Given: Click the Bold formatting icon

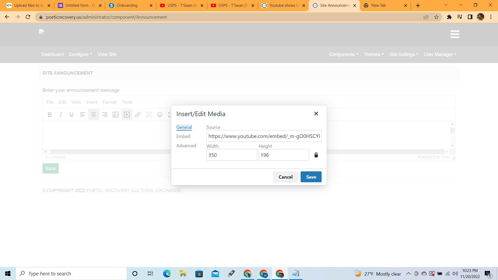Looking at the screenshot, I should coord(50,115).
